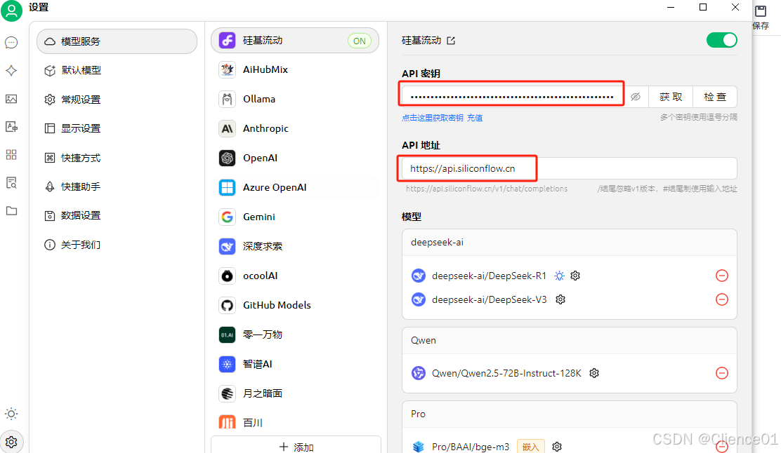Click the Pro group header
This screenshot has height=453, width=781.
tap(570, 414)
